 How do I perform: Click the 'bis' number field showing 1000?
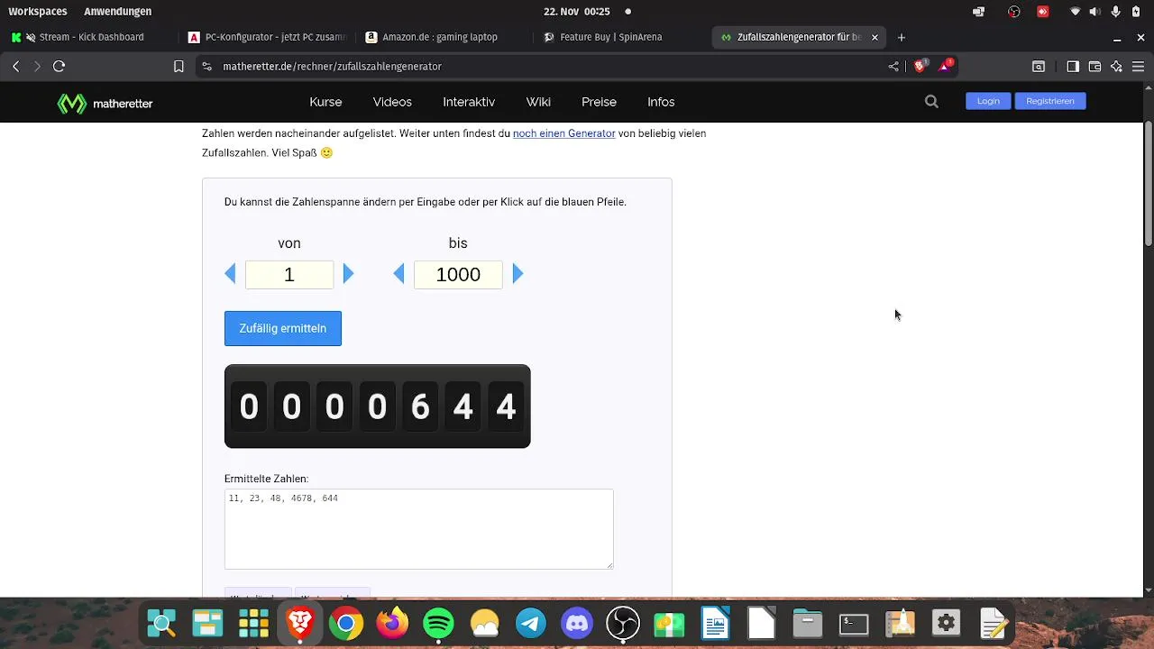click(458, 275)
